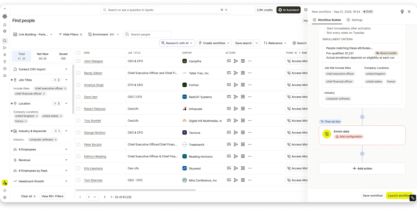Check the John Glasgow row checkbox
Viewport: 417px width, 210px height.
(79, 61)
